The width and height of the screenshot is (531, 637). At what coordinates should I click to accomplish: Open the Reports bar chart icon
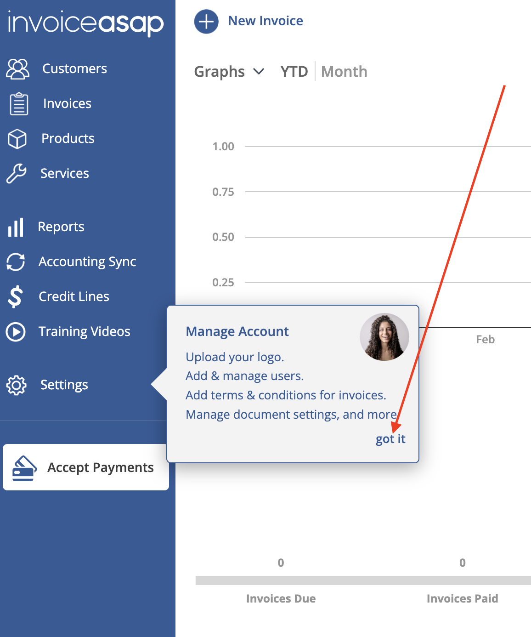tap(16, 226)
